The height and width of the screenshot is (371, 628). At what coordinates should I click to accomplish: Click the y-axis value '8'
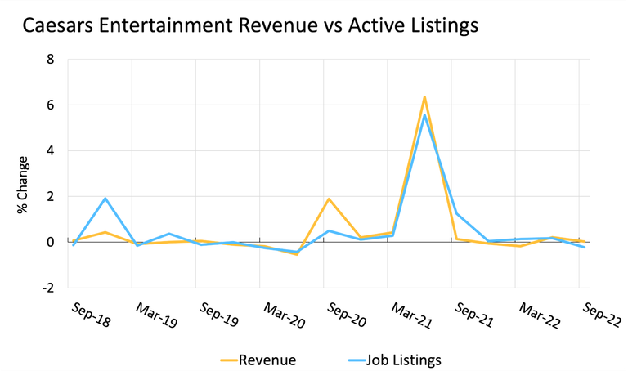coord(50,59)
